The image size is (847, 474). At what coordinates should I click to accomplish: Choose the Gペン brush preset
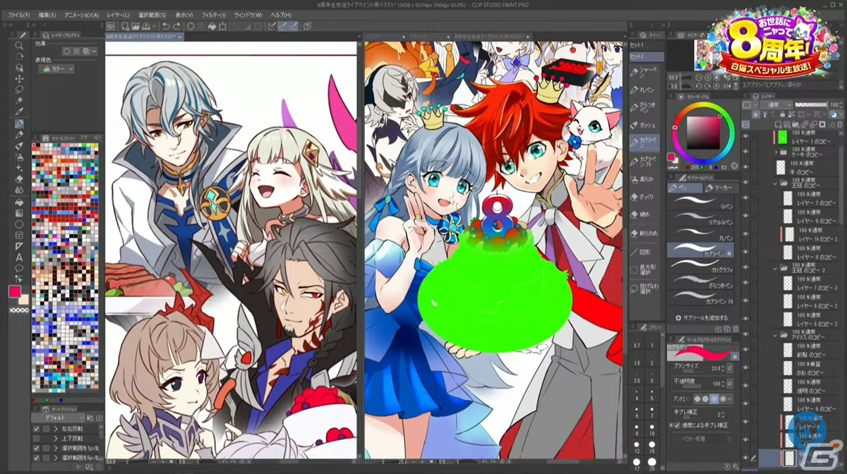[x=701, y=206]
